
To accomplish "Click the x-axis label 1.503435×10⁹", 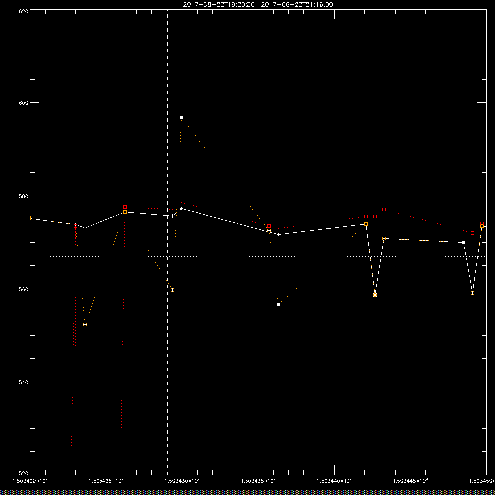I will (258, 481).
